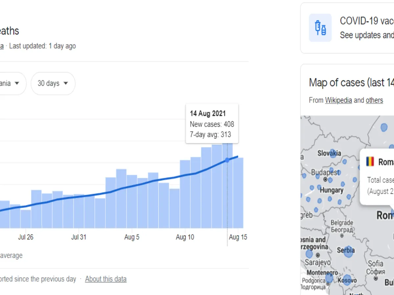Open the 30 days range dropdown
Screen dimensions: 394x295
53,83
